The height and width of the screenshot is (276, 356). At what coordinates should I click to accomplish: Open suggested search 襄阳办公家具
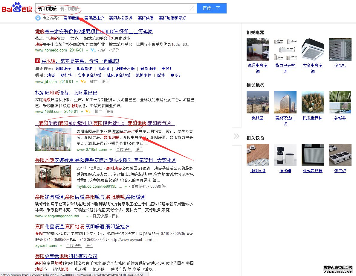tap(121, 18)
